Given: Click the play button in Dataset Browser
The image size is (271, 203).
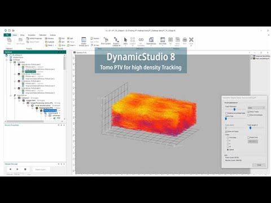Looking at the screenshot, I should [18, 169].
